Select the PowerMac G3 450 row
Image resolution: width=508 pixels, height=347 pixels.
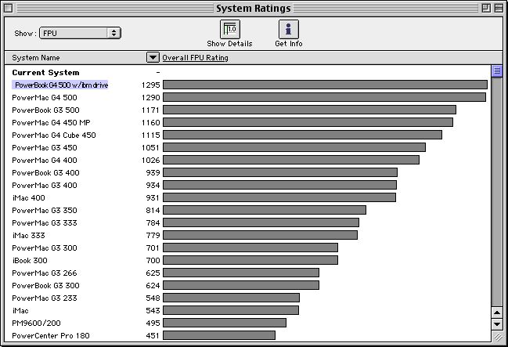pos(248,147)
